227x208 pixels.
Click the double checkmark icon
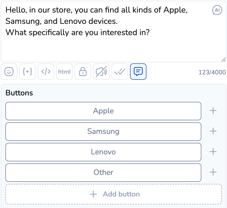[120, 72]
